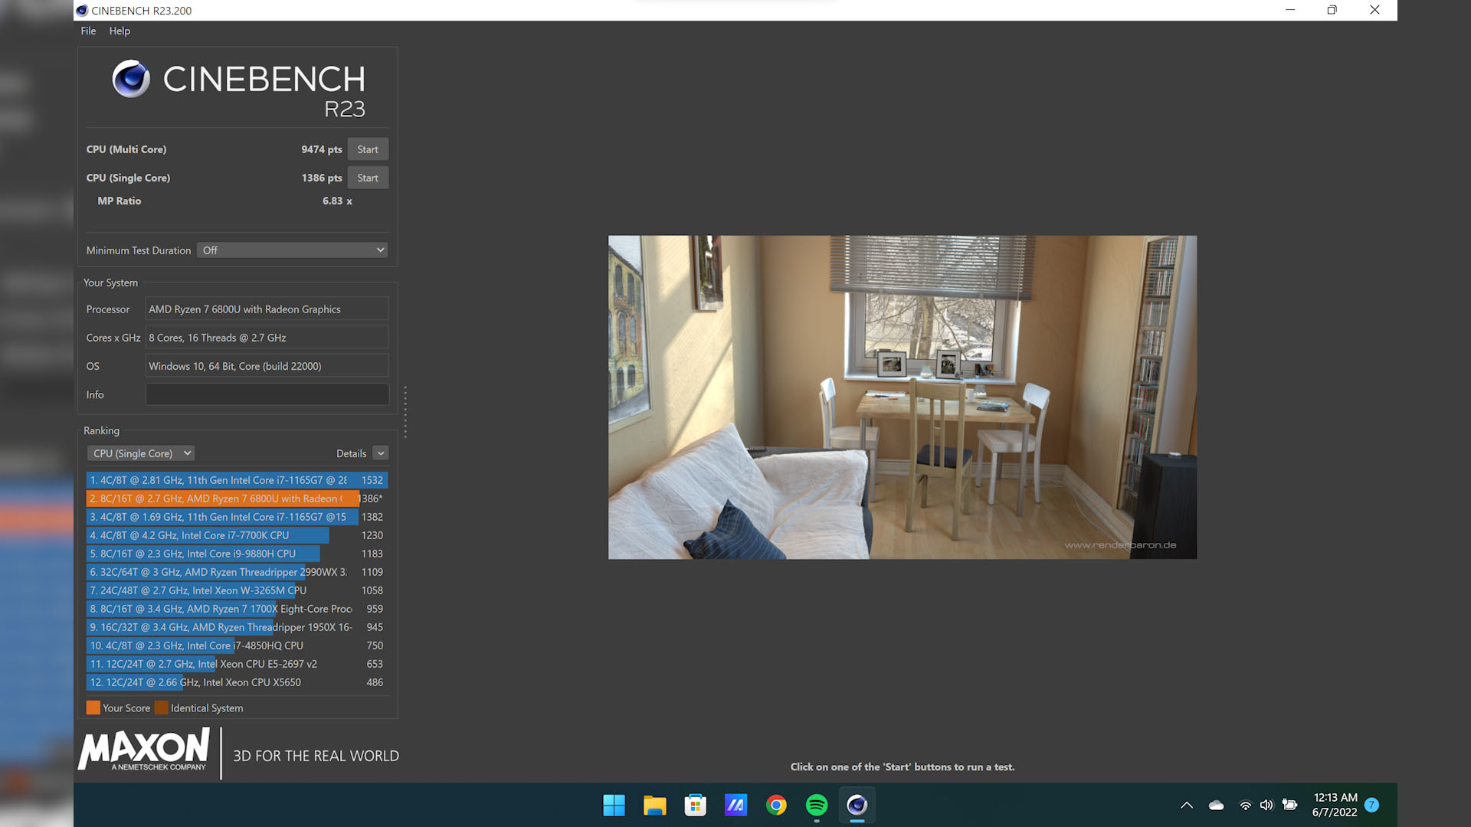The width and height of the screenshot is (1471, 827).
Task: Click the vertical panel splitter handle dots
Action: click(x=405, y=412)
